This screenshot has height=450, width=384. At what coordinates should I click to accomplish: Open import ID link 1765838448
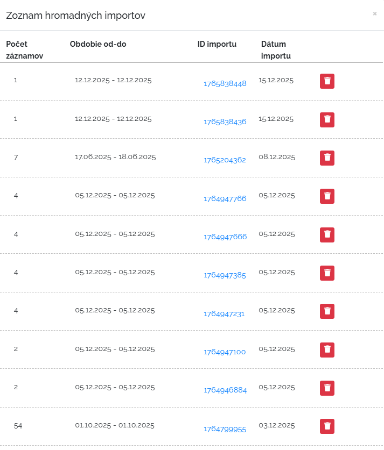(x=225, y=84)
